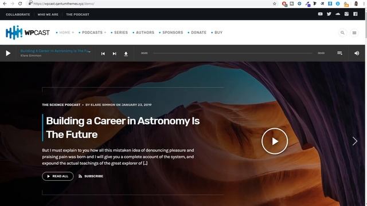367x206 pixels.
Task: Open the YouTube social icon in top bar
Action: click(320, 14)
